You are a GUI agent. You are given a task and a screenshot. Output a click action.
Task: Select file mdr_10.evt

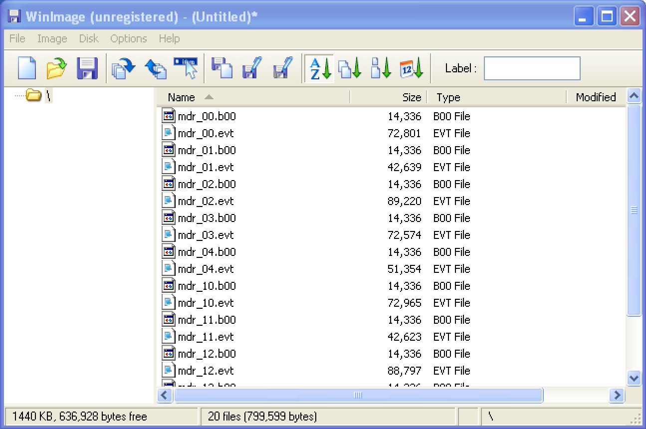(x=206, y=303)
